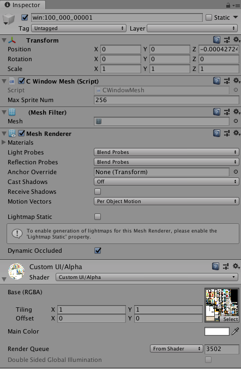Open Mesh Renderer gear menu
This screenshot has width=241, height=369.
click(x=237, y=133)
